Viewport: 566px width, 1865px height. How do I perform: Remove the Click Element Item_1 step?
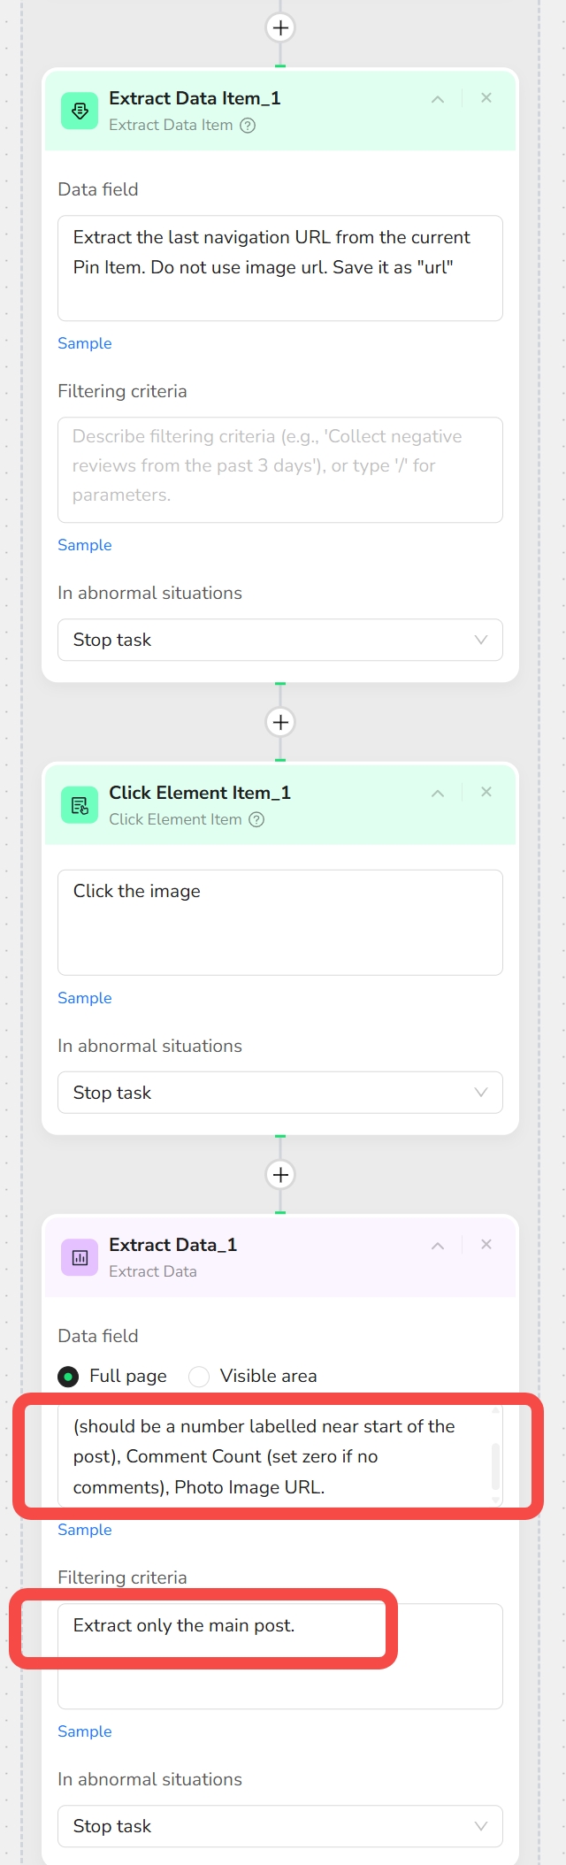click(486, 792)
